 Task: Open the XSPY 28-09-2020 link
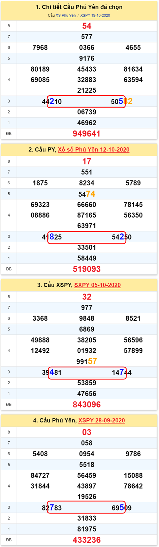tap(102, 420)
